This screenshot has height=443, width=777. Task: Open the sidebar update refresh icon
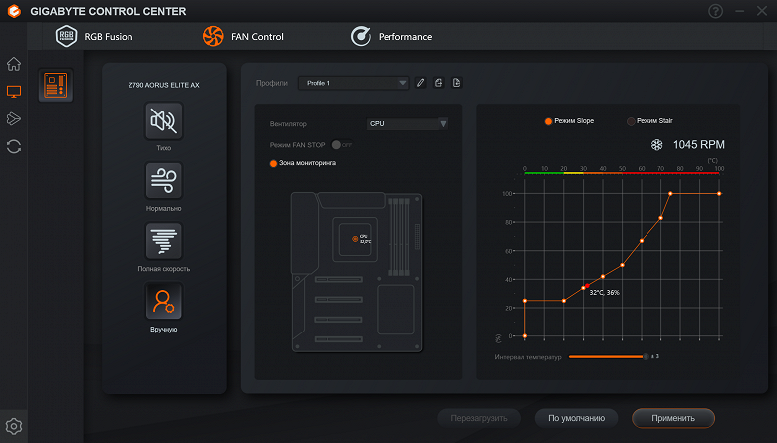pyautogui.click(x=14, y=147)
